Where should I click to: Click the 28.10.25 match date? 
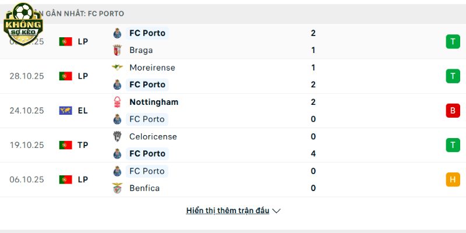point(27,76)
